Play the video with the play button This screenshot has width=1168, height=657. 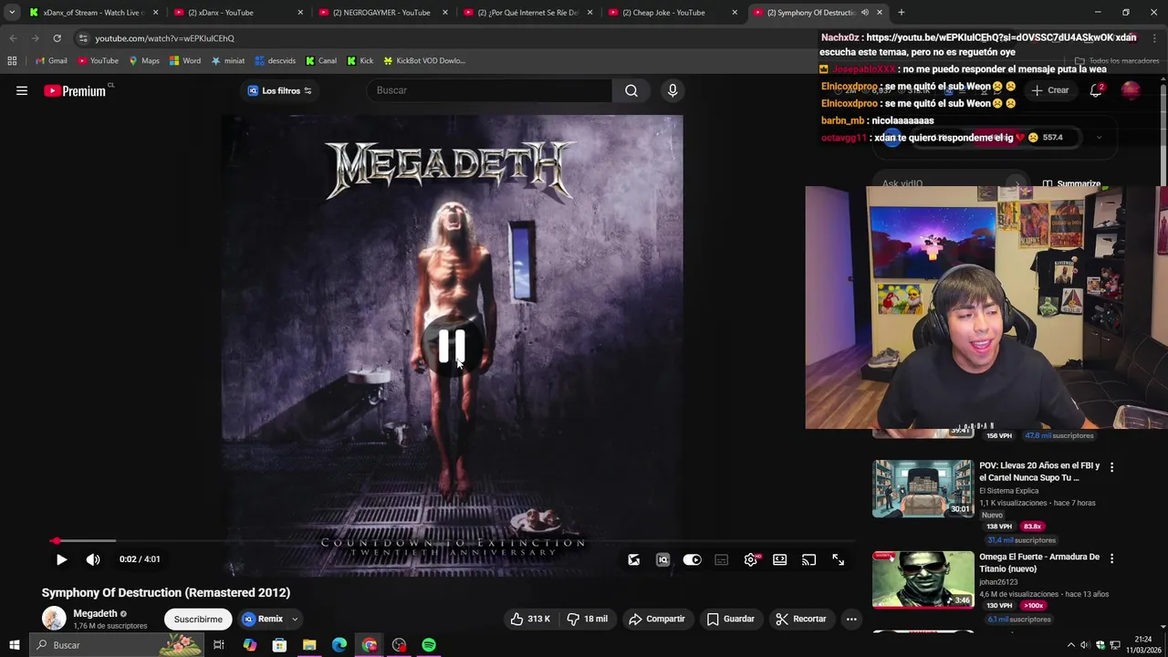[61, 559]
